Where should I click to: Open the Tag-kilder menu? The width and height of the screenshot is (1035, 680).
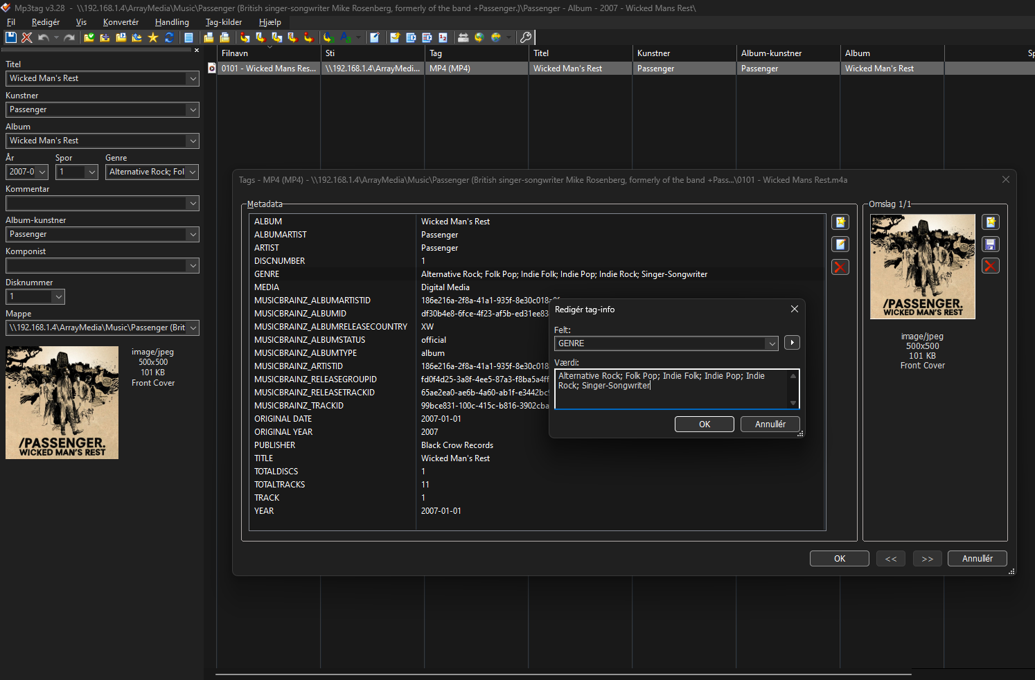coord(223,22)
